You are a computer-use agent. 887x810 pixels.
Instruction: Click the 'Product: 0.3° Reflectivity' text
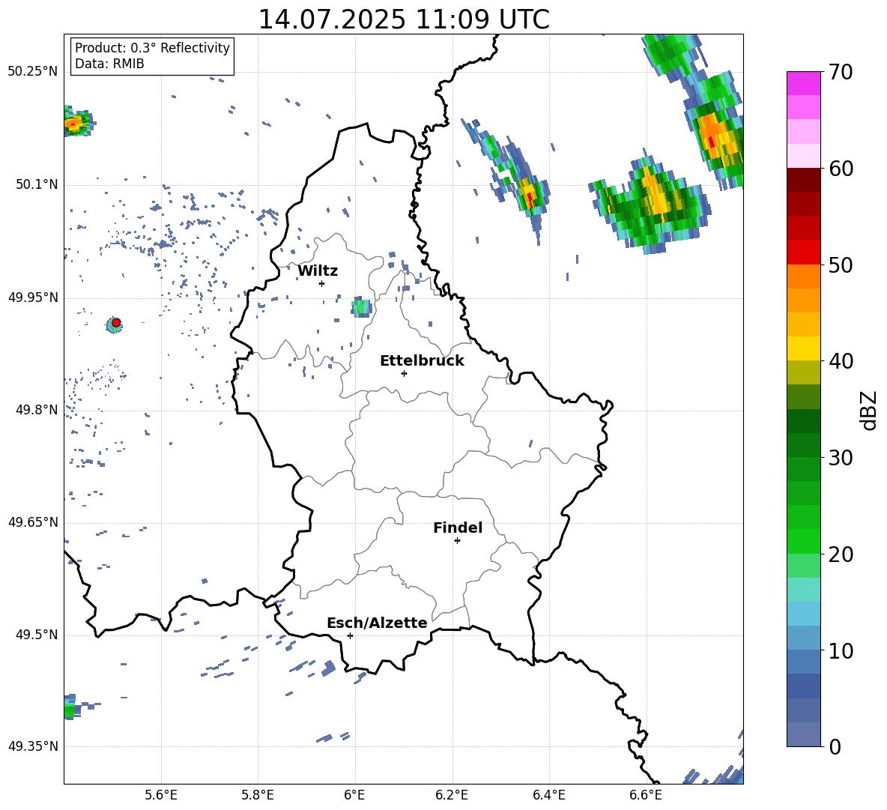(152, 48)
